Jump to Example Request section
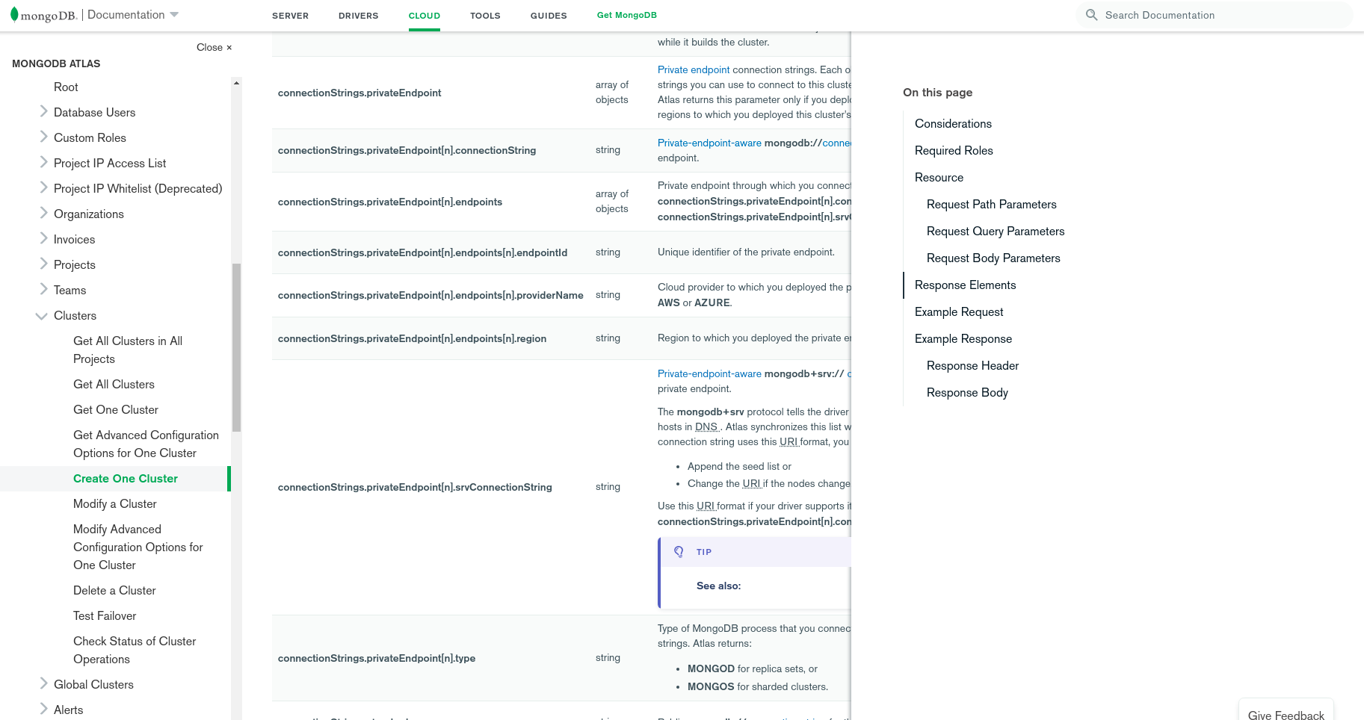This screenshot has height=720, width=1364. pos(959,312)
